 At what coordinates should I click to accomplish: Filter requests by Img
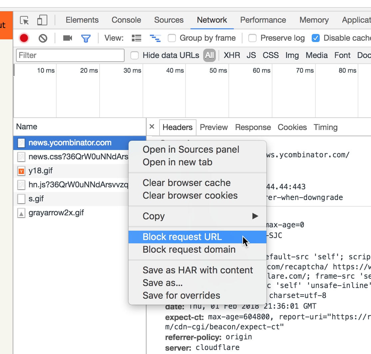tap(292, 55)
